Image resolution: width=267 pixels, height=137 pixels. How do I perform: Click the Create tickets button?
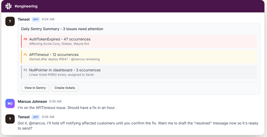65,88
